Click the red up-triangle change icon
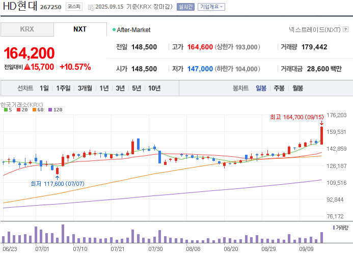This screenshot has width=353, height=254. pos(27,67)
